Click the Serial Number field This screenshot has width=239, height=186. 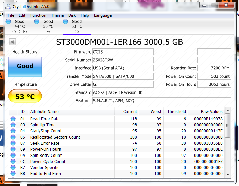tap(123, 60)
